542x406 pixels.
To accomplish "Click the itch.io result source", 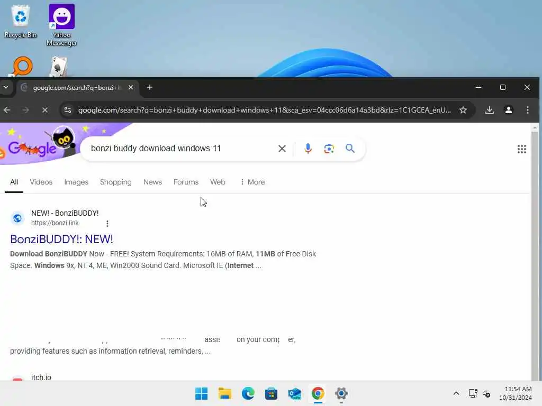I will click(41, 377).
